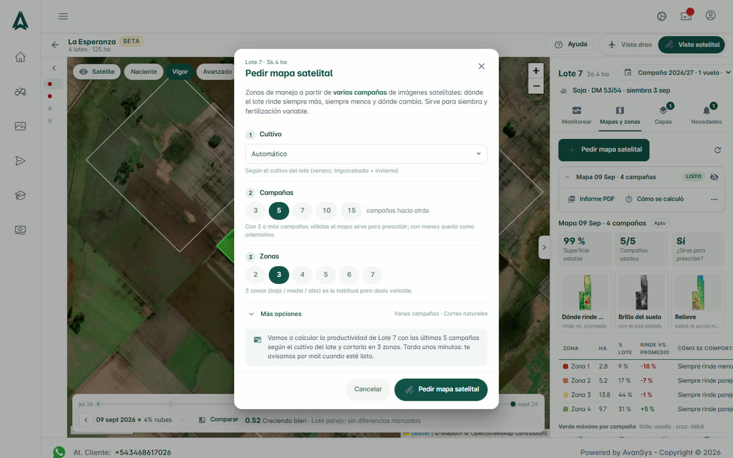
Task: Open three-dots menu for Mapa 09 Sep
Action: pyautogui.click(x=714, y=199)
